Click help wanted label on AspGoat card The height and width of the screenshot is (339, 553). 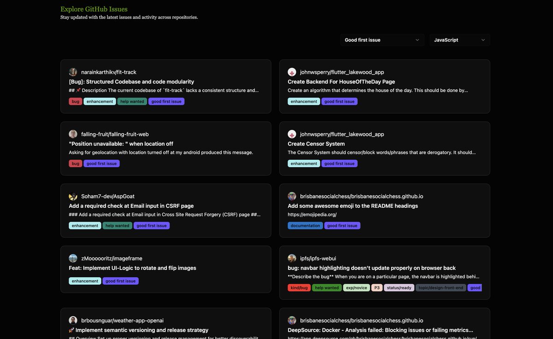[x=118, y=226]
